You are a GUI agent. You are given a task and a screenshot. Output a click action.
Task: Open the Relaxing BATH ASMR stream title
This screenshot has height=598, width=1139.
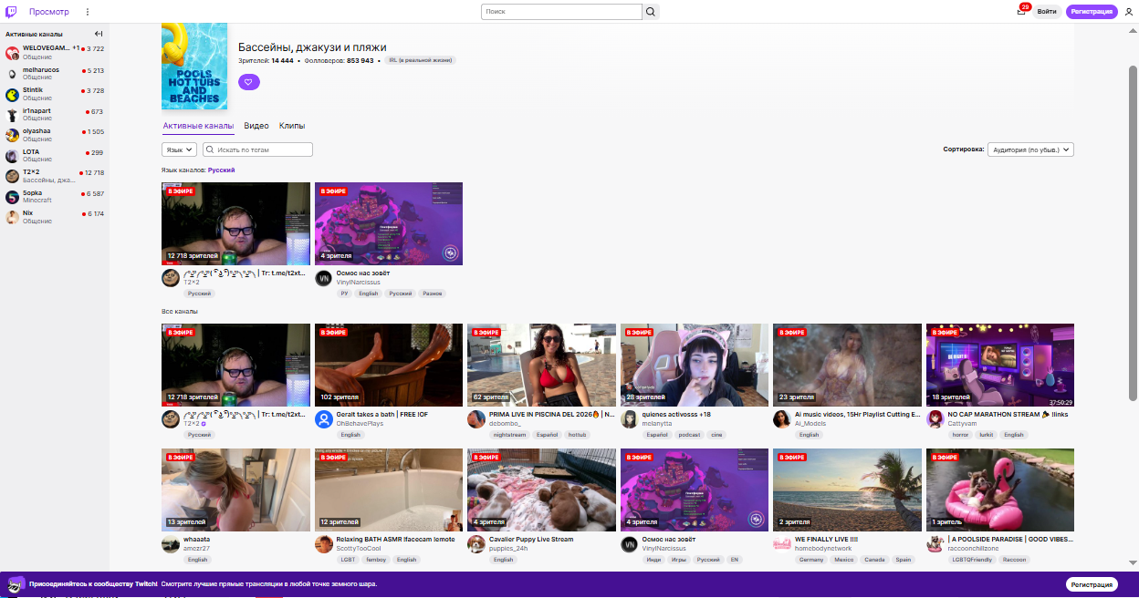tap(396, 539)
